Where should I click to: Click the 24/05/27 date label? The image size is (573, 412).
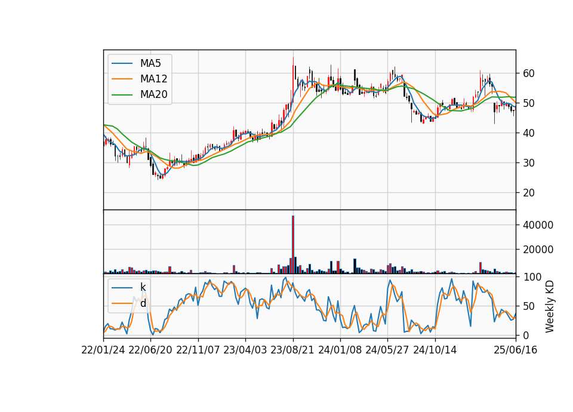(x=387, y=350)
